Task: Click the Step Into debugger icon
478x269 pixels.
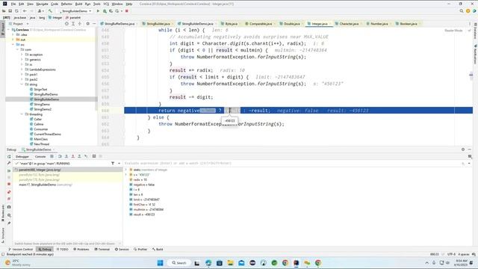Action: [66, 156]
